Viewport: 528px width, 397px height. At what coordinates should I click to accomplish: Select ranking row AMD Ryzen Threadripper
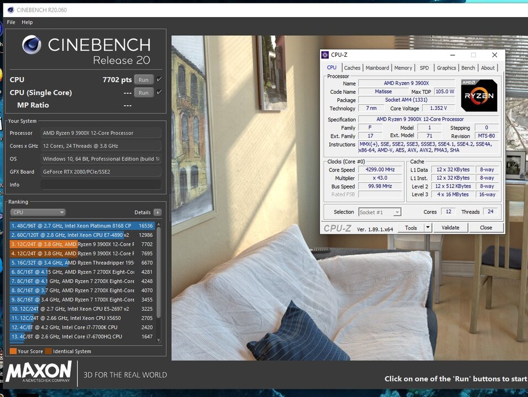point(82,263)
